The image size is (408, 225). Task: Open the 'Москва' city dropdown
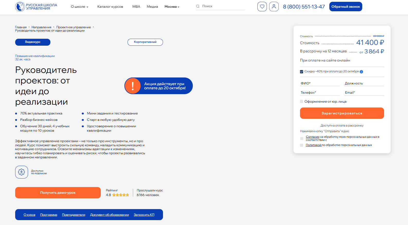172,7
